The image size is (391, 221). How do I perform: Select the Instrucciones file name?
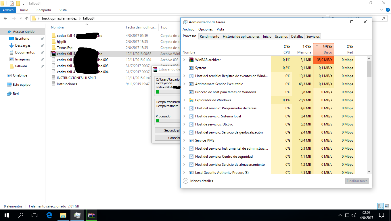pyautogui.click(x=67, y=84)
